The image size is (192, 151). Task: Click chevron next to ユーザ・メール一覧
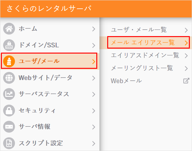pos(186,30)
